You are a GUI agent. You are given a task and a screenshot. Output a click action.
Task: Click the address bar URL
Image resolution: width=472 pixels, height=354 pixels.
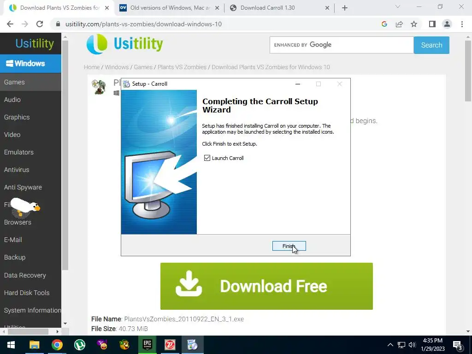click(x=143, y=24)
